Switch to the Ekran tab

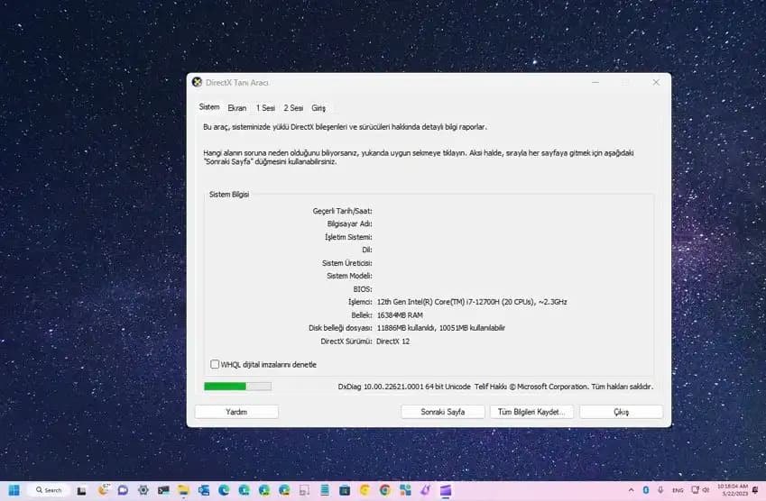click(x=236, y=107)
